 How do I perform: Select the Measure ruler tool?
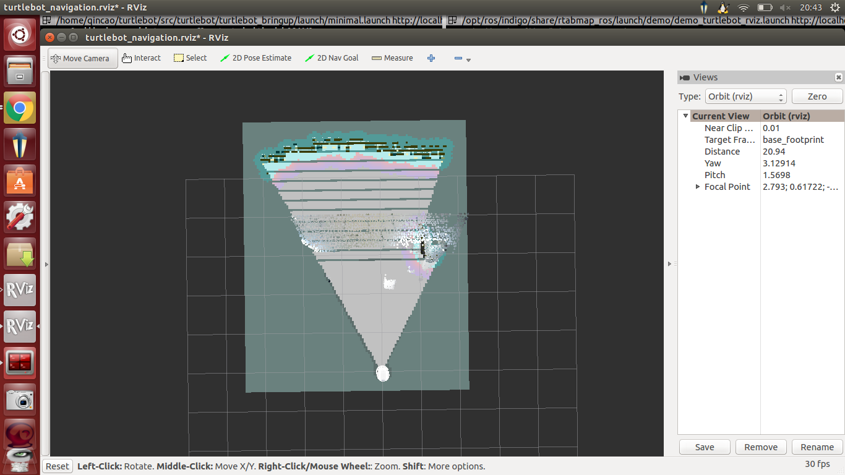392,58
